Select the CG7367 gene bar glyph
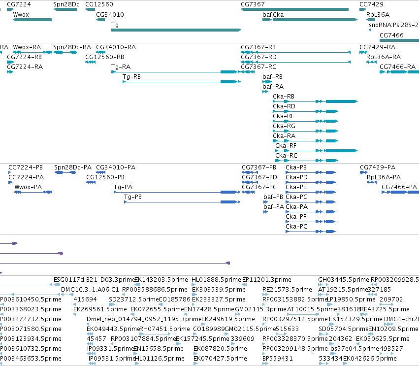The height and width of the screenshot is (366, 419). 294,9
